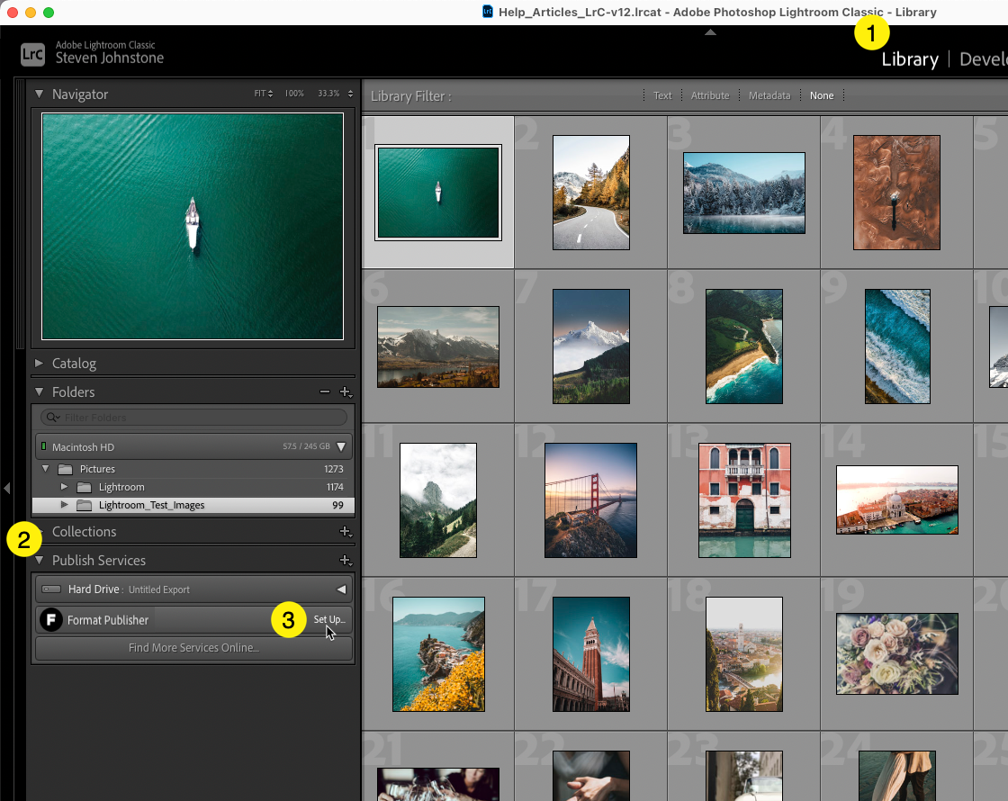Click the Lightroom photo count 1174

335,487
